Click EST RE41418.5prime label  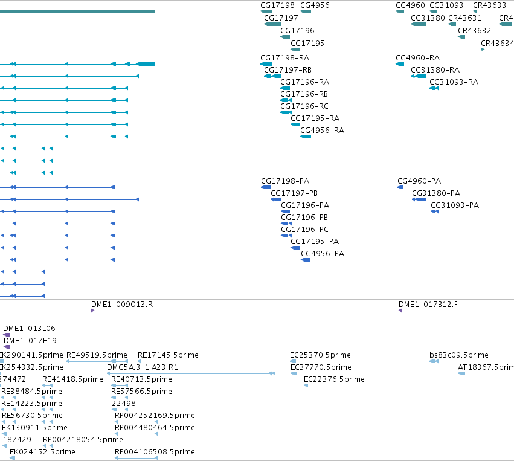click(72, 379)
